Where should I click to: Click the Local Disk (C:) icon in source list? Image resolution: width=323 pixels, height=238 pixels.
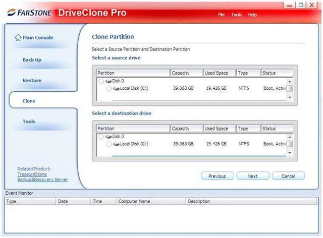(x=116, y=89)
